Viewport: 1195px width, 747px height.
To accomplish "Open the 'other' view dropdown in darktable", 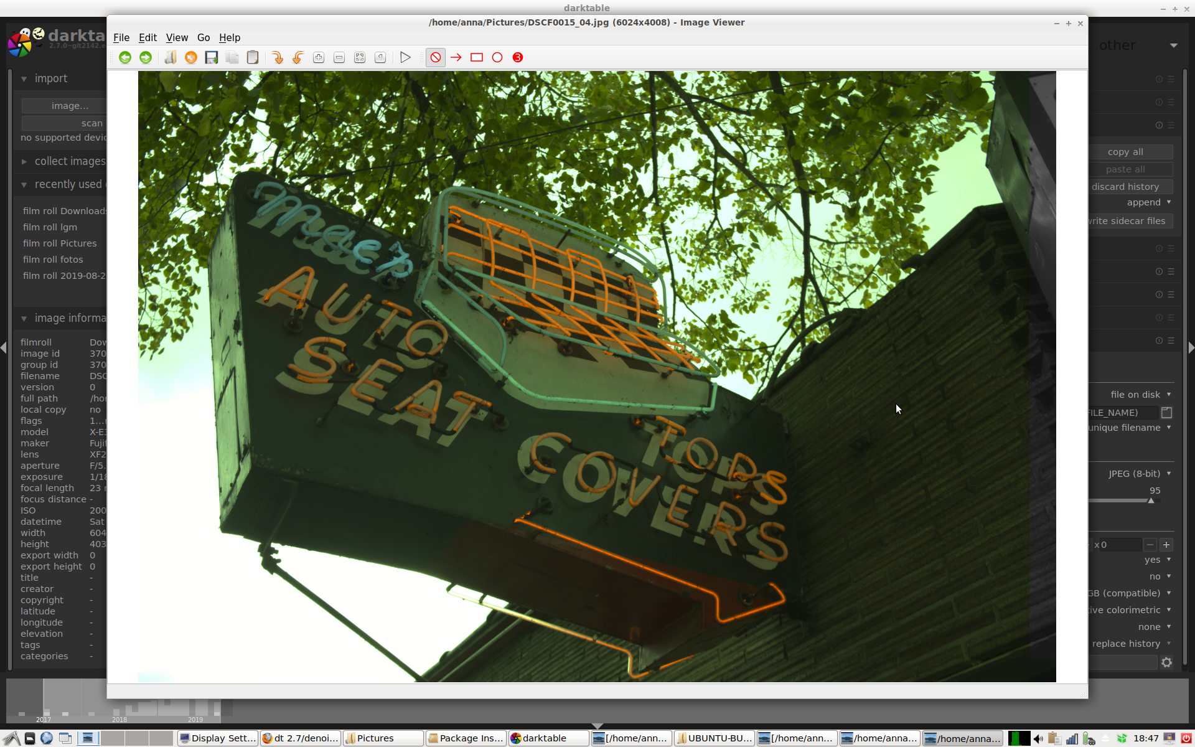I will tap(1174, 45).
